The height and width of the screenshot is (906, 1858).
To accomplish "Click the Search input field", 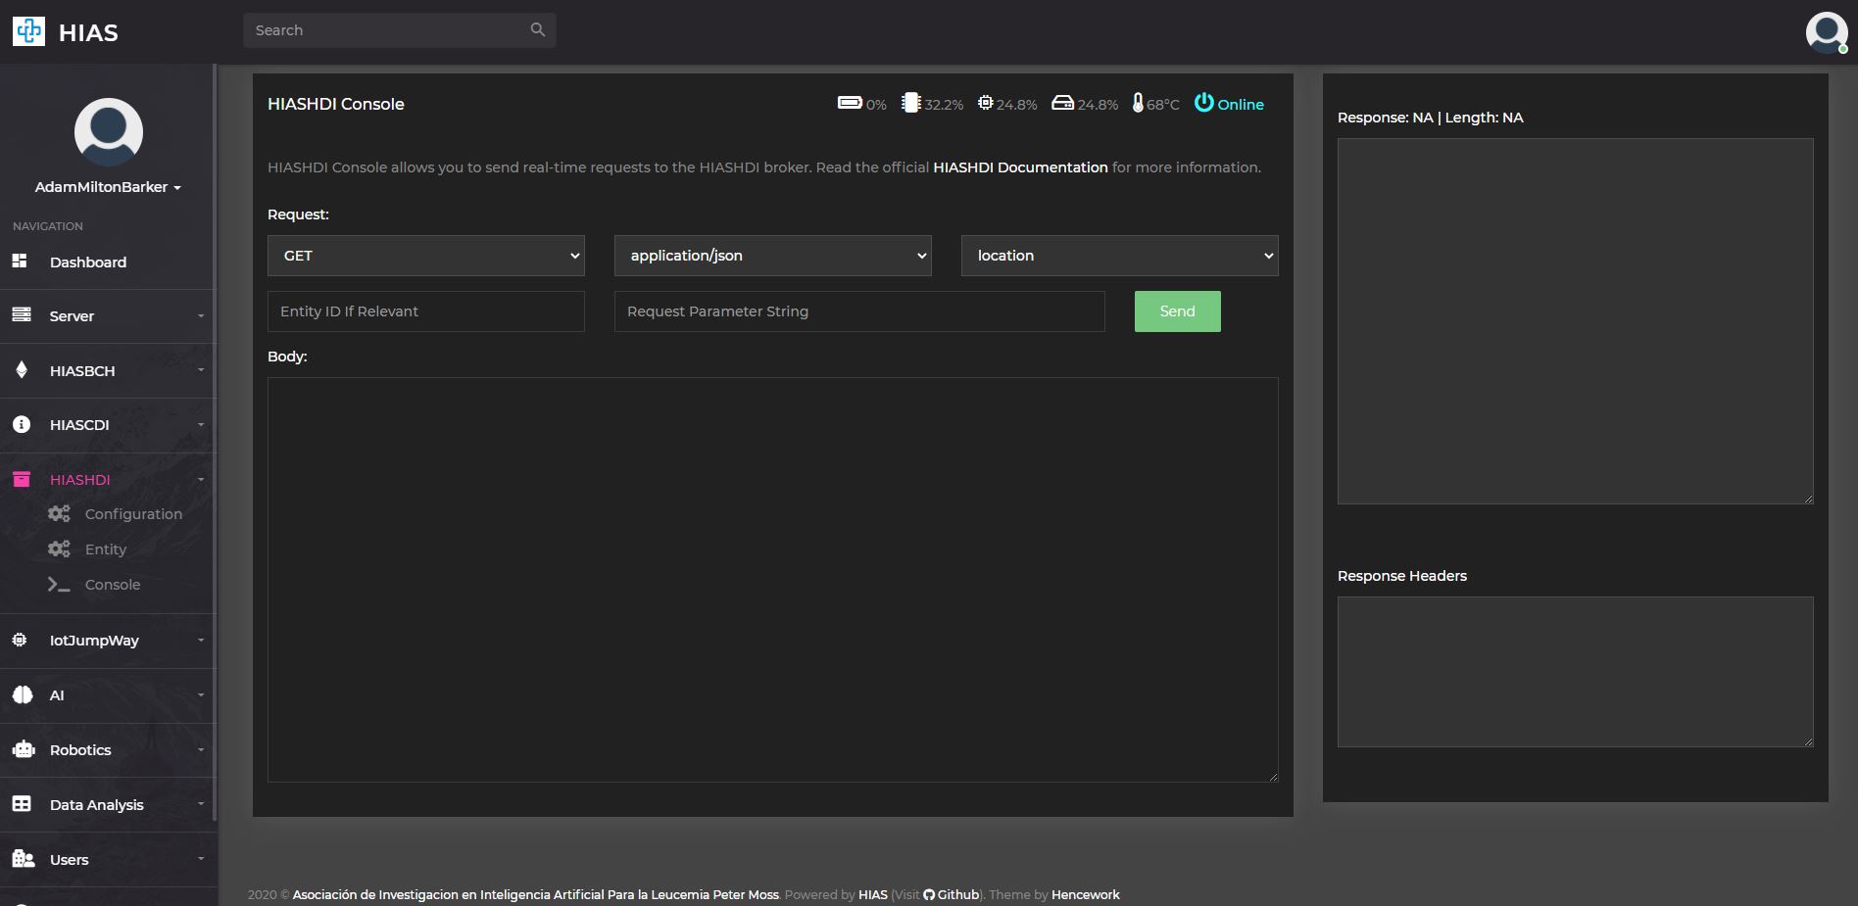I will point(399,30).
